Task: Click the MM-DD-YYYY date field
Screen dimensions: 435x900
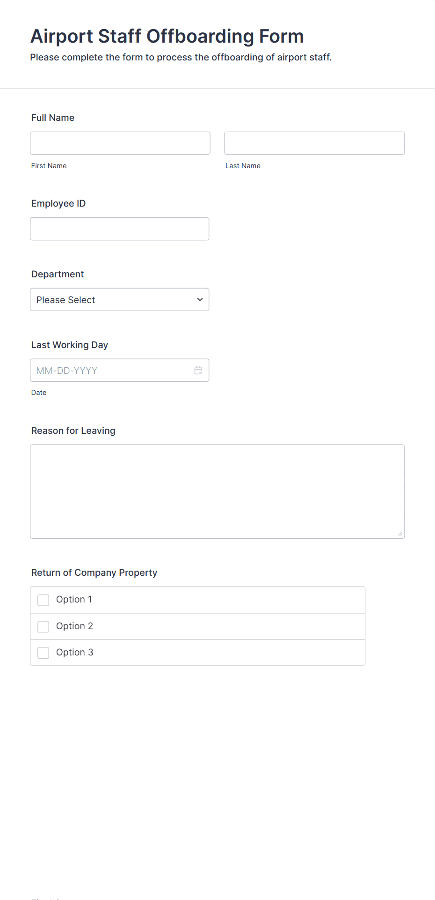Action: click(x=120, y=370)
